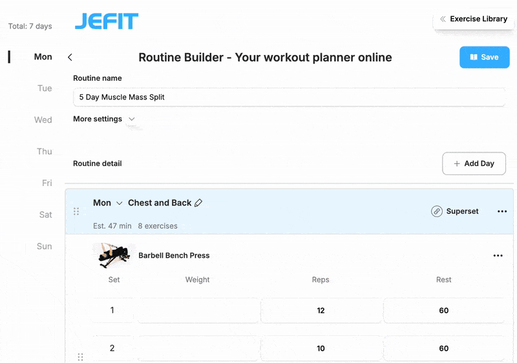Click the set 1 Reps field showing 12
517x363 pixels.
pyautogui.click(x=321, y=311)
